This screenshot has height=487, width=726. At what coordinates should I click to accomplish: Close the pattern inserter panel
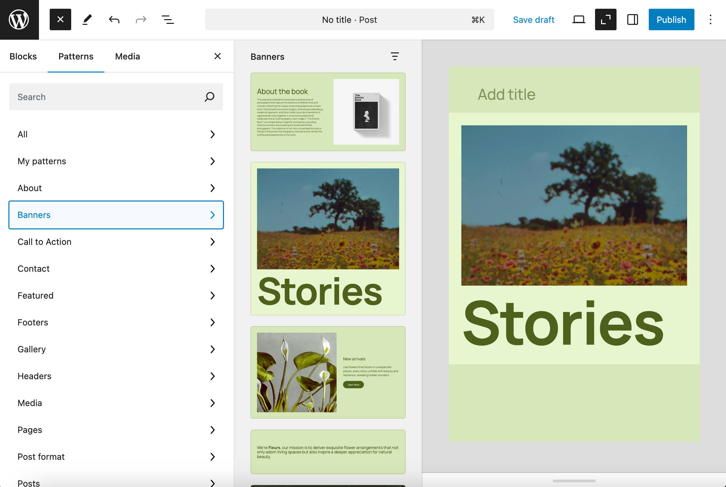tap(218, 56)
